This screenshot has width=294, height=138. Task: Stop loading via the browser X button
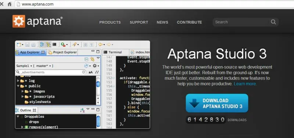[x=1, y=4]
